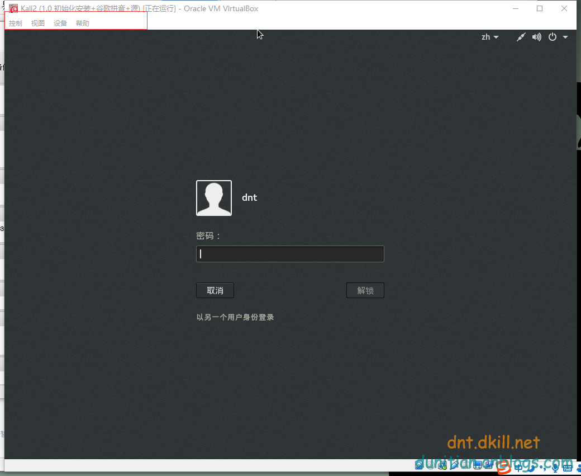Click the power icon in top bar
This screenshot has height=476, width=581.
click(553, 37)
